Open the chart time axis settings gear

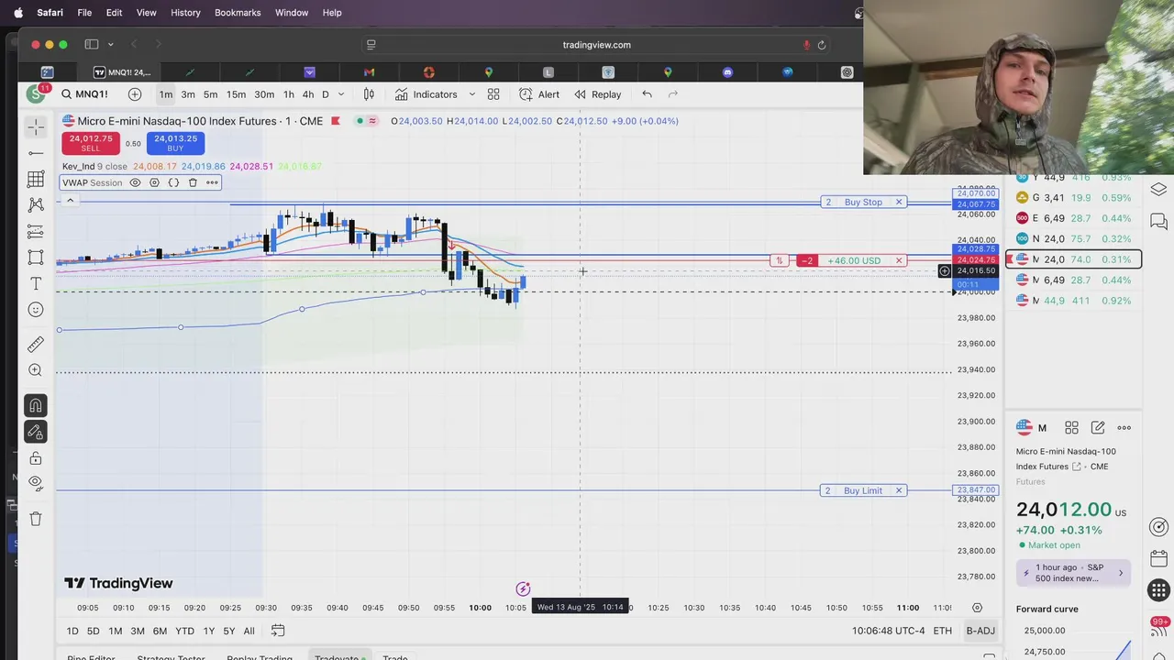pos(978,608)
